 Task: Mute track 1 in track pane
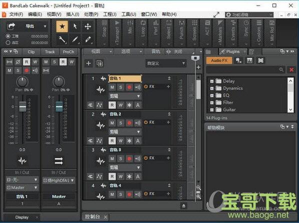click(x=112, y=87)
